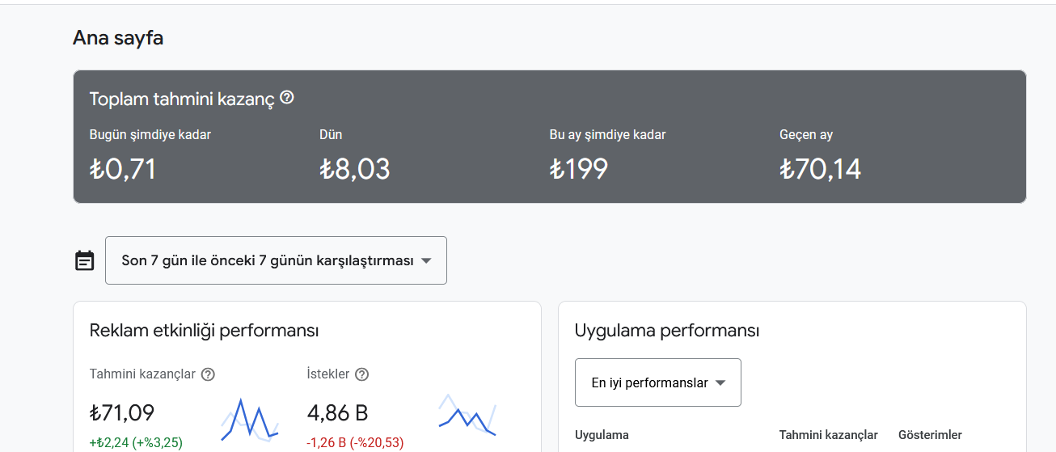
Task: Click the Bugün şimdiye kadar ₺0,71 value
Action: (x=123, y=169)
